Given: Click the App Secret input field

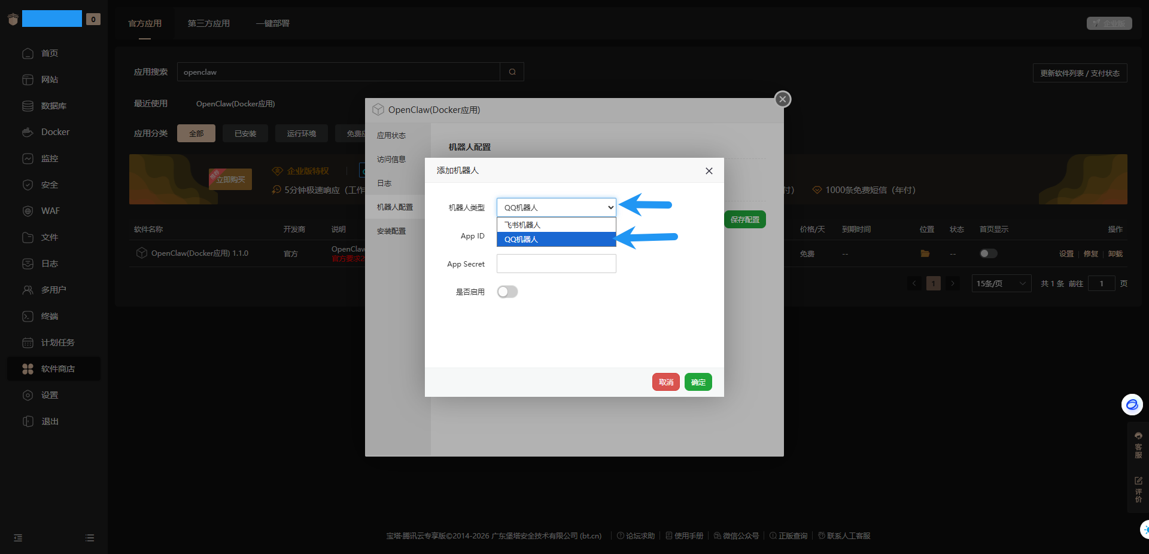Looking at the screenshot, I should pyautogui.click(x=556, y=264).
